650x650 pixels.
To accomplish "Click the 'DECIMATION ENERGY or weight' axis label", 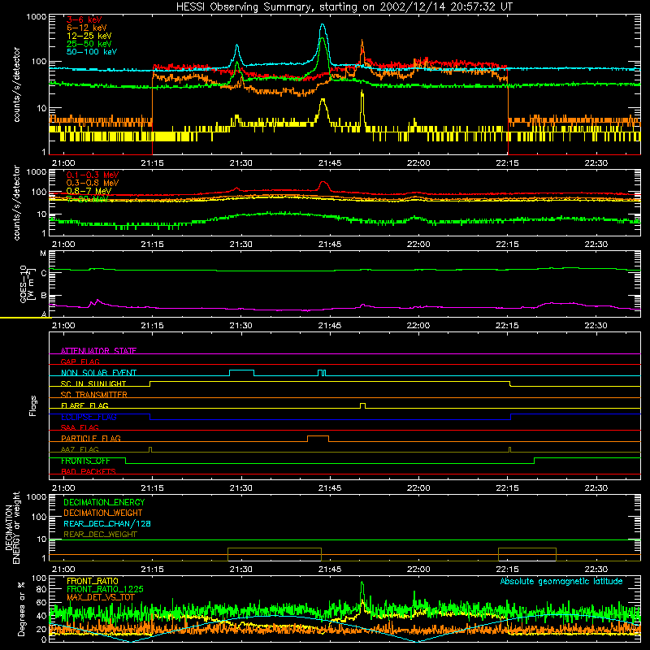I will click(x=12, y=527).
